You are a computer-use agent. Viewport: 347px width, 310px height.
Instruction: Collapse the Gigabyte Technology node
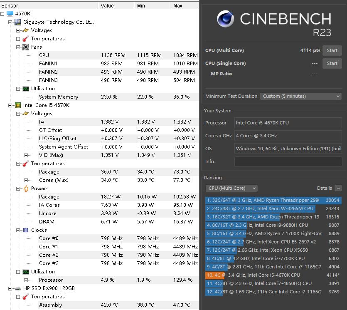coord(10,22)
